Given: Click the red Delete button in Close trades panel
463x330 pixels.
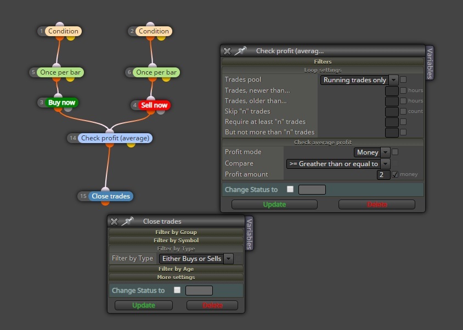Looking at the screenshot, I should coord(212,305).
